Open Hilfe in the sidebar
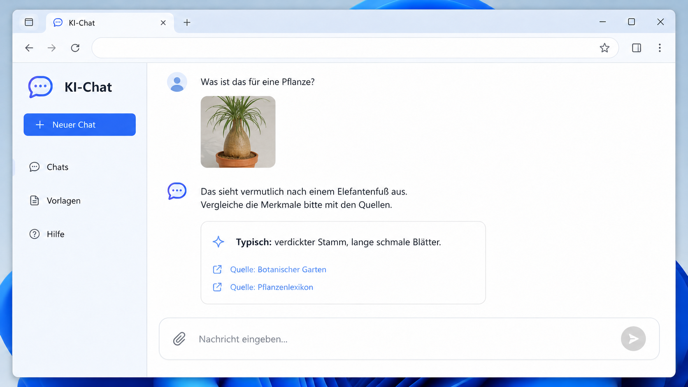 click(56, 234)
